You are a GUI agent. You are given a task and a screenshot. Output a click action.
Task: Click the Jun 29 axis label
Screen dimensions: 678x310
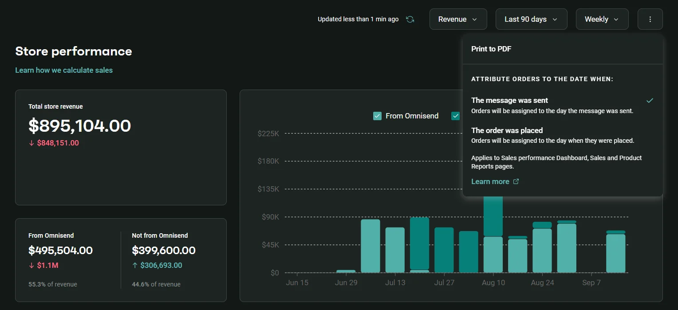click(346, 283)
